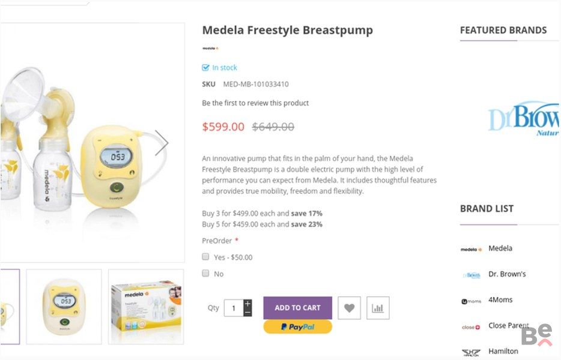Screen dimensions: 561x360
Task: Select the pump unit thumbnail image
Action: [64, 306]
